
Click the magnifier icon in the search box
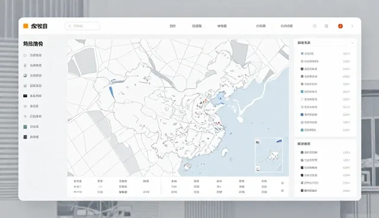point(70,26)
